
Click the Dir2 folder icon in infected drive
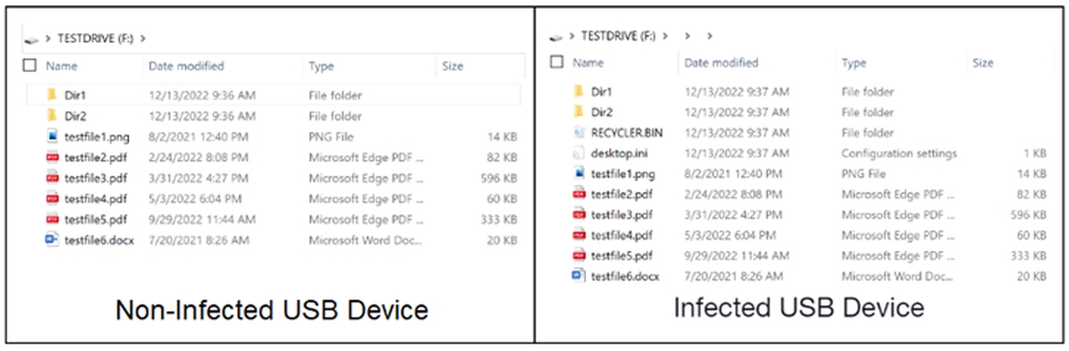[579, 112]
